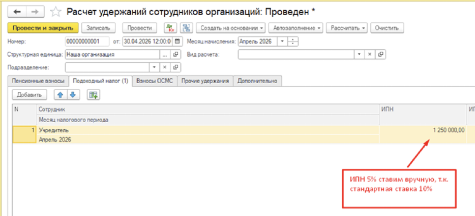Open the Взносы ОСМС tab
The height and width of the screenshot is (216, 475).
(x=155, y=81)
